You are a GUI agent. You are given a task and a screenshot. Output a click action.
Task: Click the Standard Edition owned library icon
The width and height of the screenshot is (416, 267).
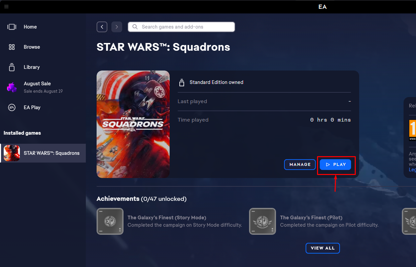coord(182,82)
